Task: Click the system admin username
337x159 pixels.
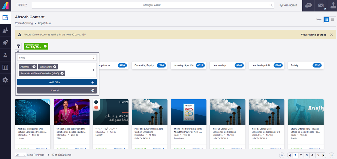Action: pyautogui.click(x=288, y=5)
